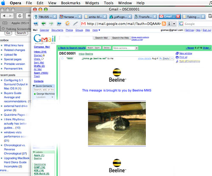Click the cat photo in the email
Image resolution: width=212 pixels, height=176 pixels.
pos(117,123)
